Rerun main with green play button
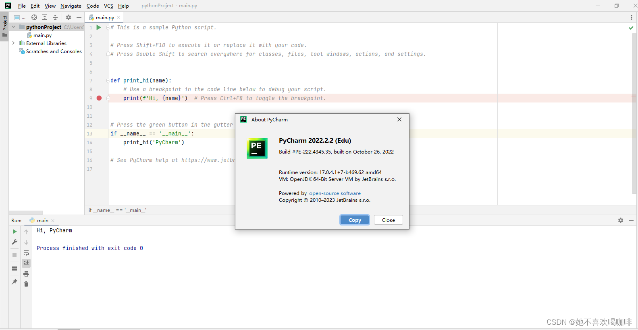The height and width of the screenshot is (330, 638). pos(15,232)
